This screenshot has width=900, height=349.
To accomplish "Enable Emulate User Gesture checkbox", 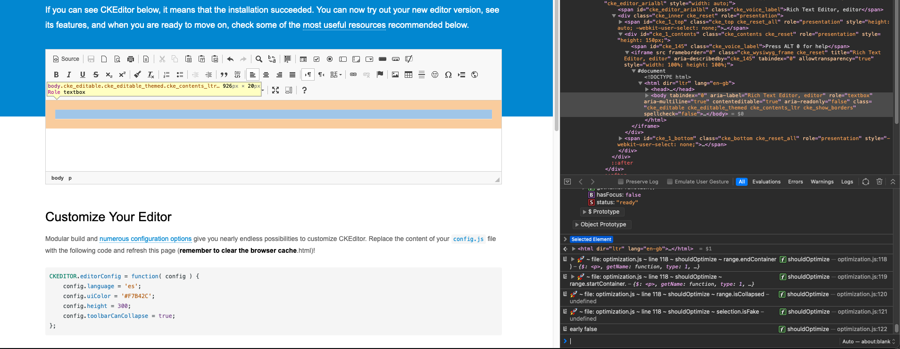I will click(670, 182).
